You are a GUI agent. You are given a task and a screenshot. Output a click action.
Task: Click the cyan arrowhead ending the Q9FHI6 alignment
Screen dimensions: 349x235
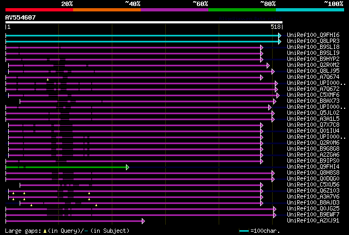[280, 35]
